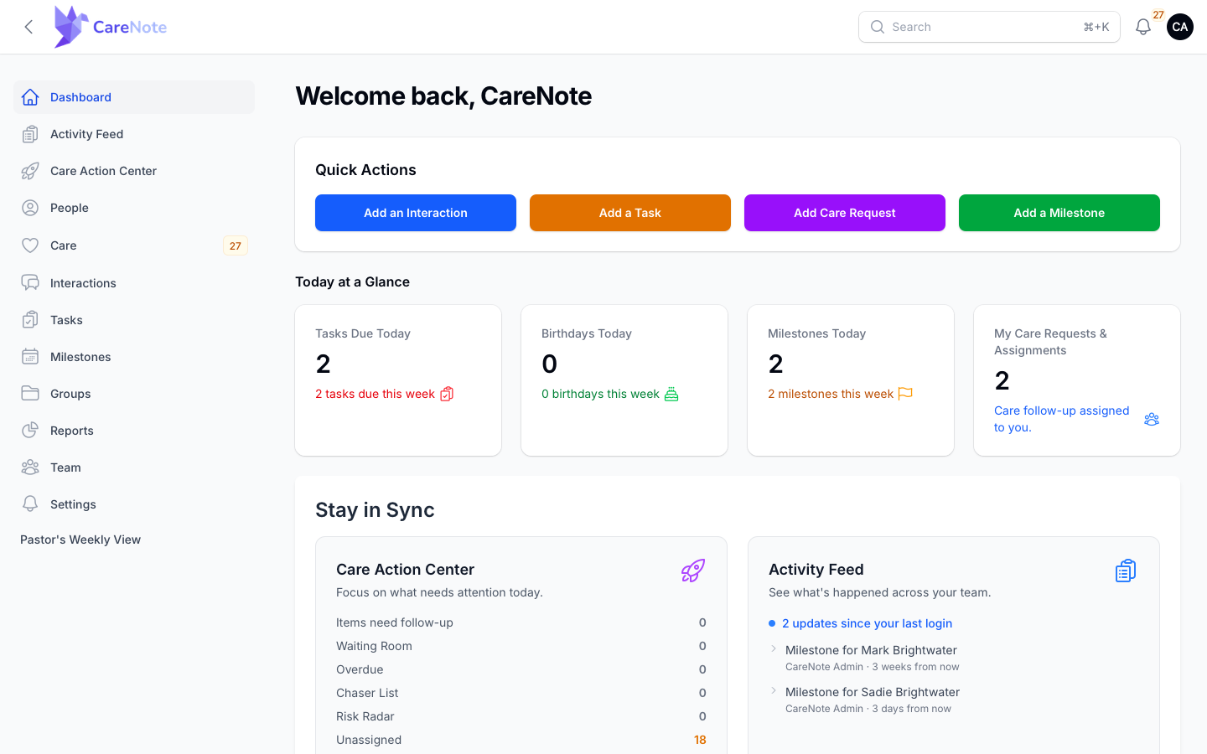Click 0 birthdays this week link

pos(609,394)
